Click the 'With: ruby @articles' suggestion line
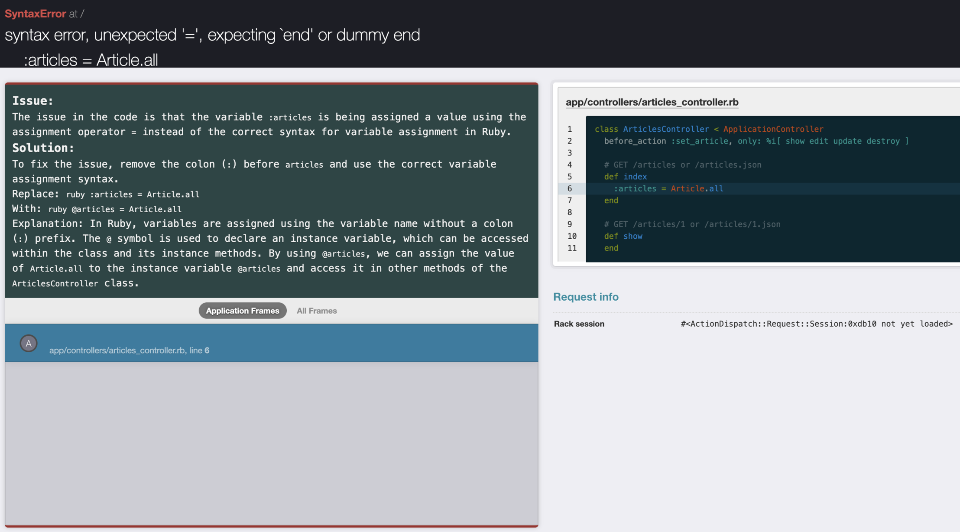The height and width of the screenshot is (532, 960). point(97,209)
